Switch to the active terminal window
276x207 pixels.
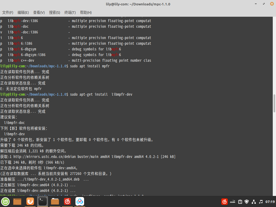(42, 201)
